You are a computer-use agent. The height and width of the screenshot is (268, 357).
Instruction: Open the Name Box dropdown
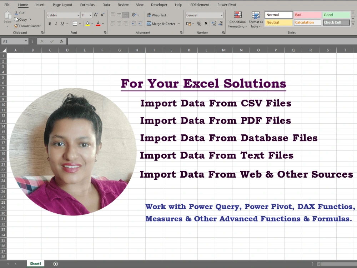coord(26,41)
